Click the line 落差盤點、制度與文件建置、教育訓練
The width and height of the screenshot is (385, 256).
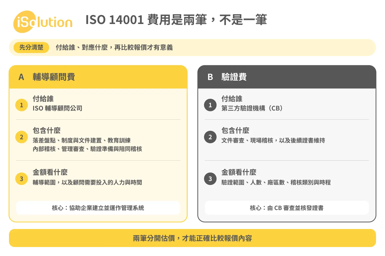(x=82, y=140)
